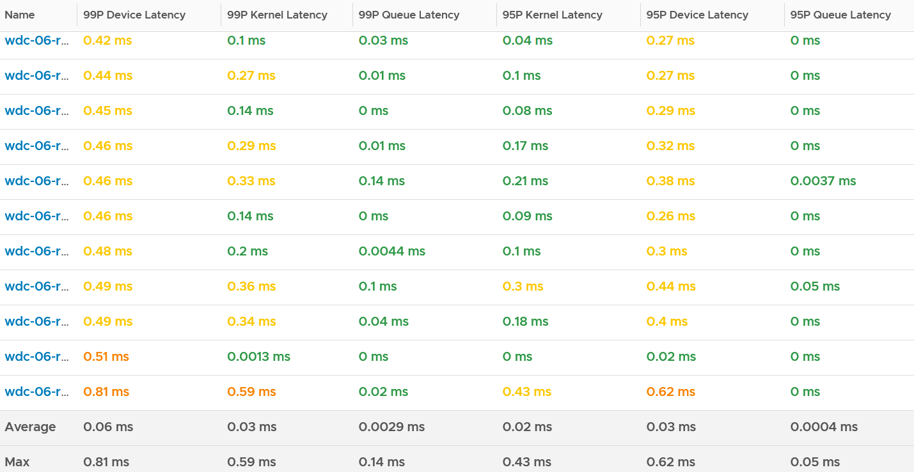Screen dimensions: 914x472
Task: Select the 0.0037 ms 95P queue latency cell
Action: (x=823, y=181)
